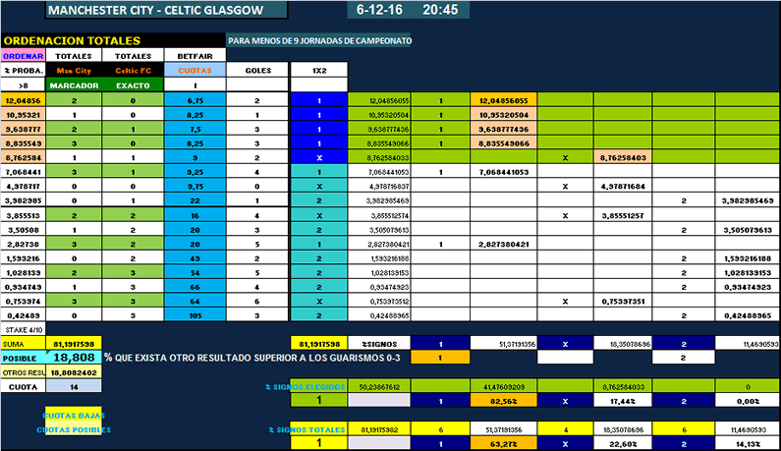Select the MANCHESTER CITY - CELTIC GLASGOW title cell
Viewport: 781px width, 451px height.
coord(166,10)
